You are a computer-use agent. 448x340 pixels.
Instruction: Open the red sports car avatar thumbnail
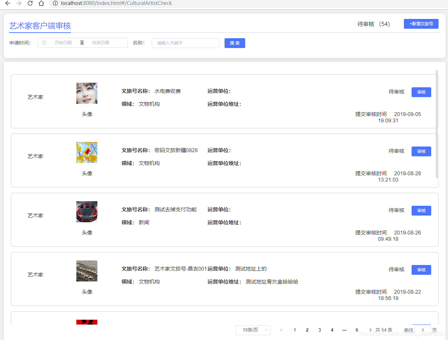coord(87,212)
